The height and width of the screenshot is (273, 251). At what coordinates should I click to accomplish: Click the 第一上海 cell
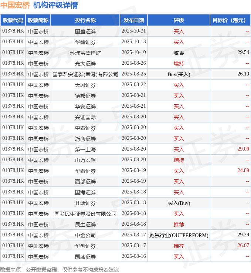85,149
